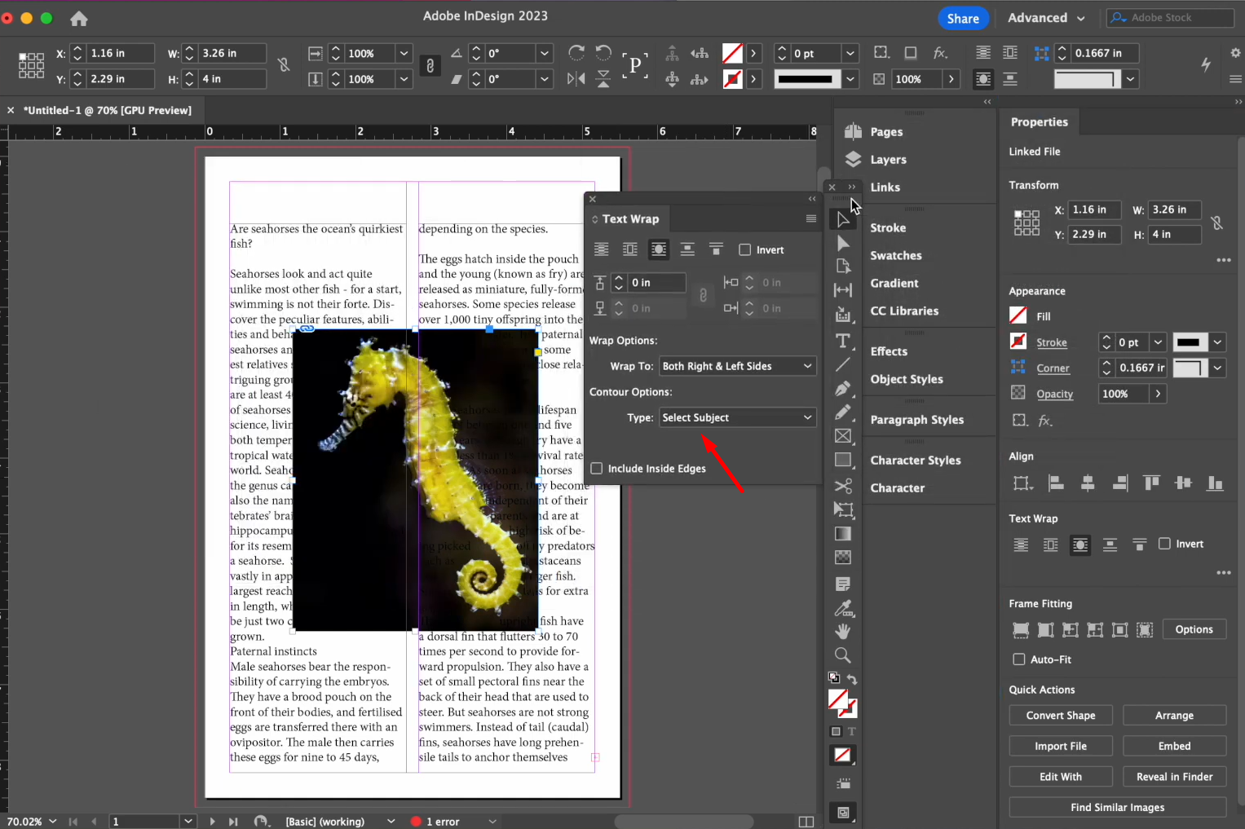Click the Convert Shape quick action
The width and height of the screenshot is (1245, 829).
1061,715
